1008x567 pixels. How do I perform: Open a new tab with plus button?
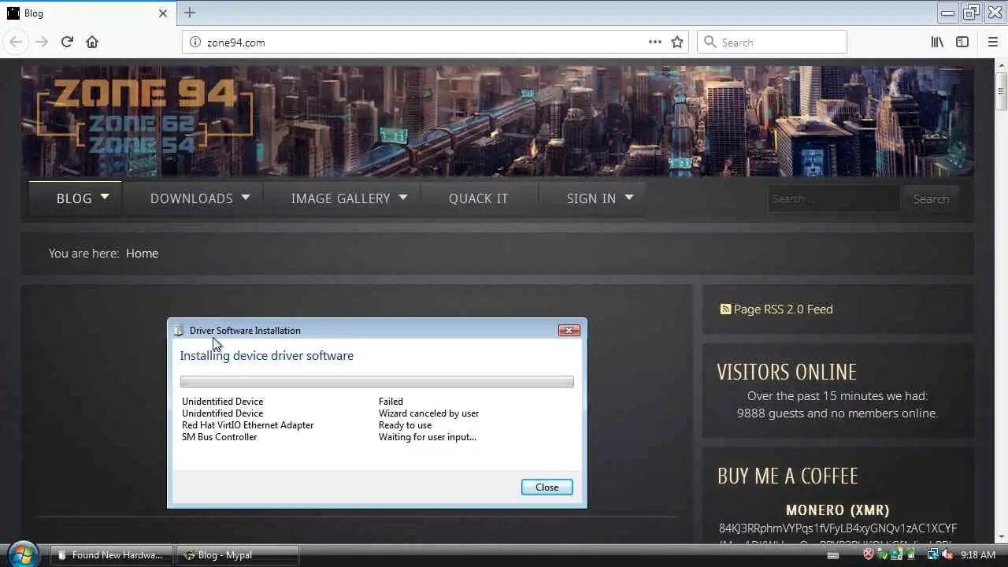[x=190, y=13]
